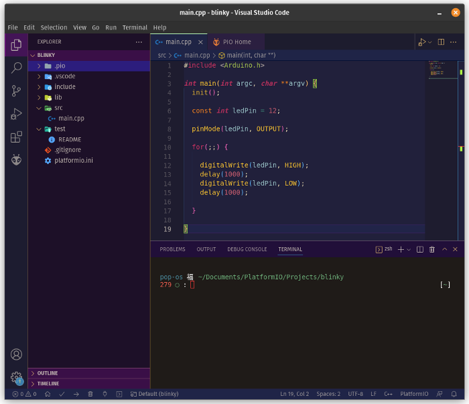
Task: Split the editor using split icon
Action: point(441,42)
